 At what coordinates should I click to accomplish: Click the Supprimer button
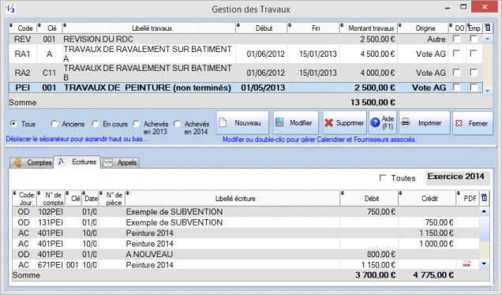[x=344, y=123]
